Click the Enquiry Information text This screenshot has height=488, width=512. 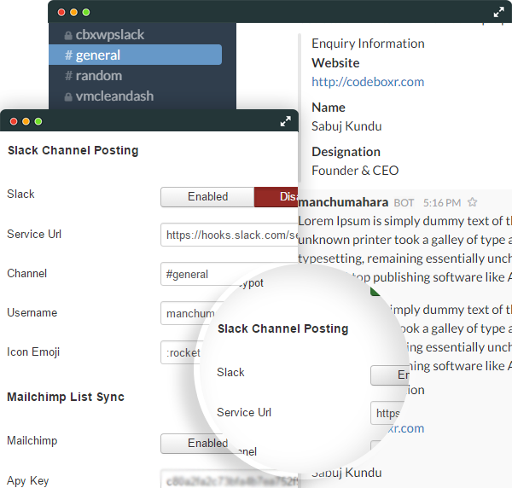click(x=368, y=44)
